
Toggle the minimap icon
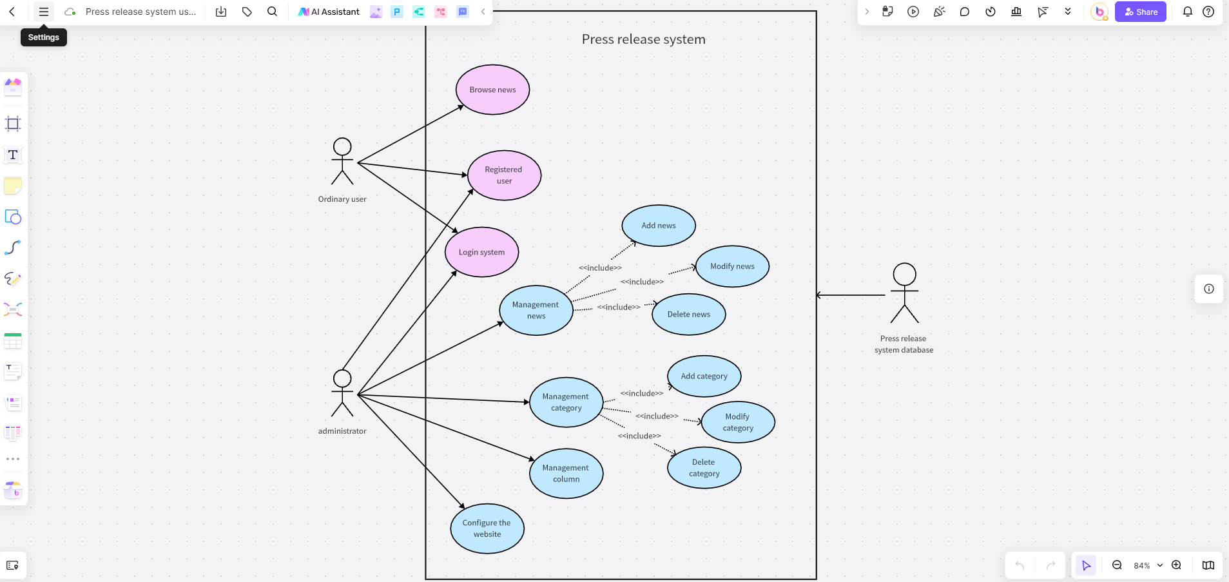pyautogui.click(x=1208, y=565)
